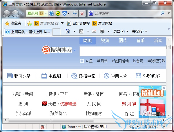
Task: Open the 建议网站 link with Bing icon
Action: 102,23
